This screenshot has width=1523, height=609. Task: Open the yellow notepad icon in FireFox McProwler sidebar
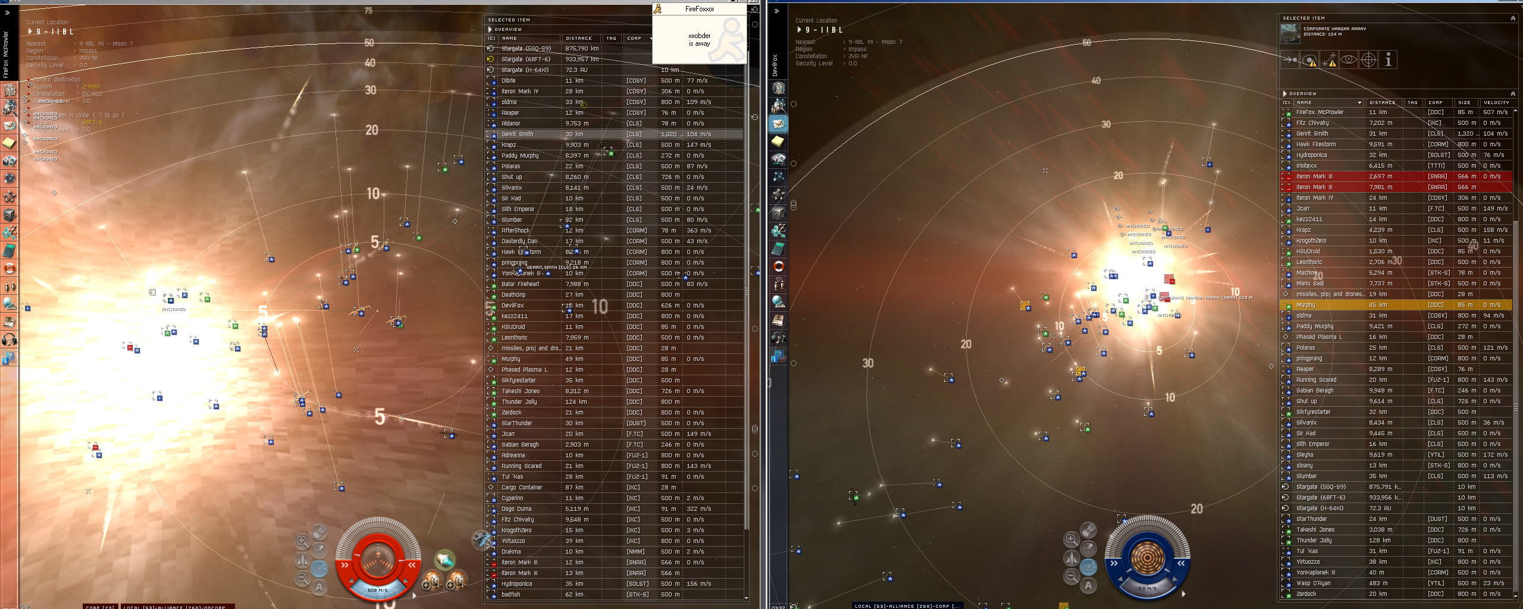click(10, 143)
